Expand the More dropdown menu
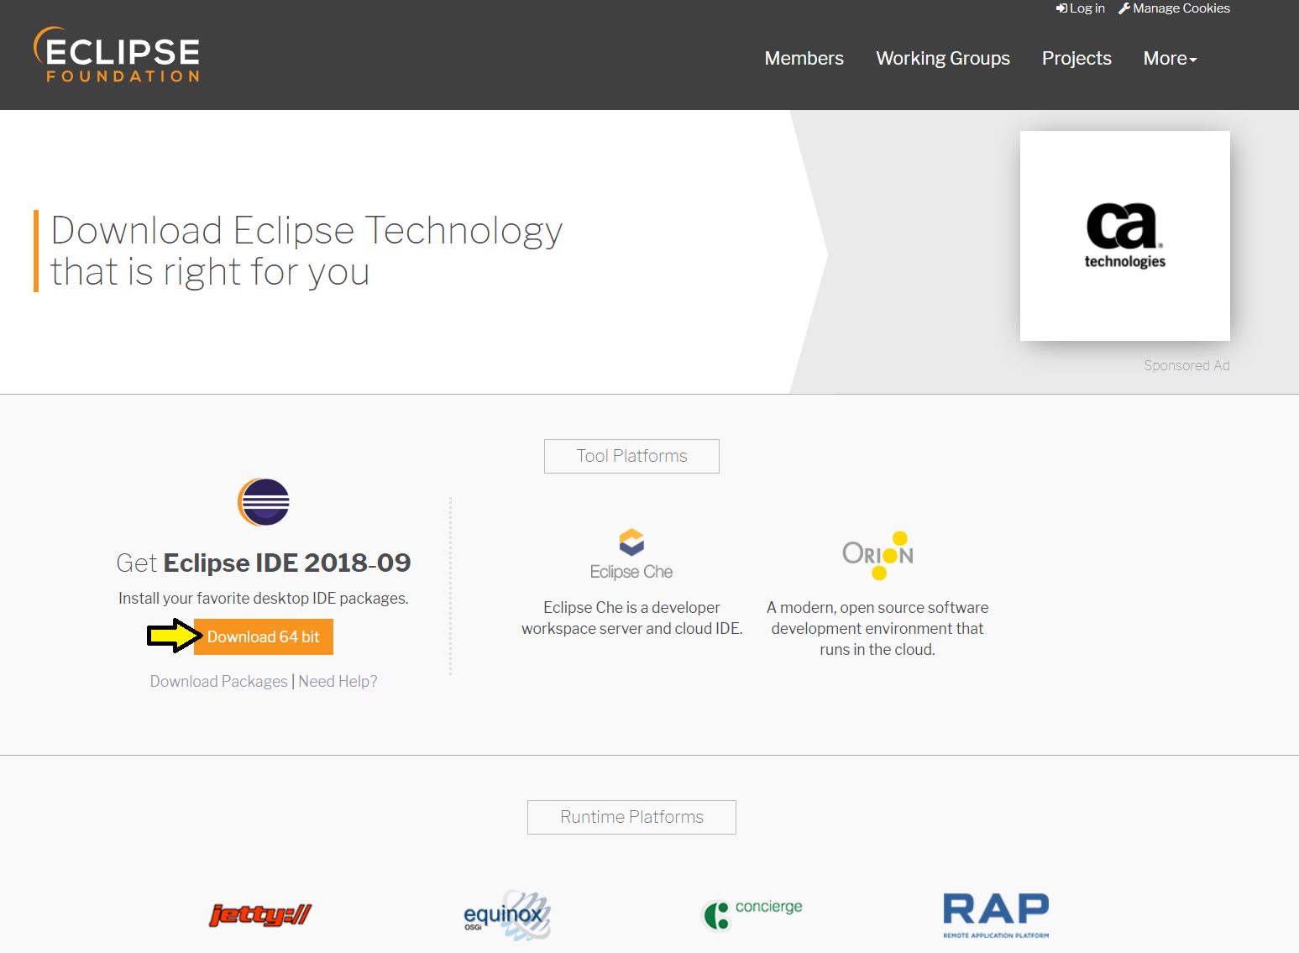Image resolution: width=1299 pixels, height=953 pixels. pyautogui.click(x=1171, y=58)
